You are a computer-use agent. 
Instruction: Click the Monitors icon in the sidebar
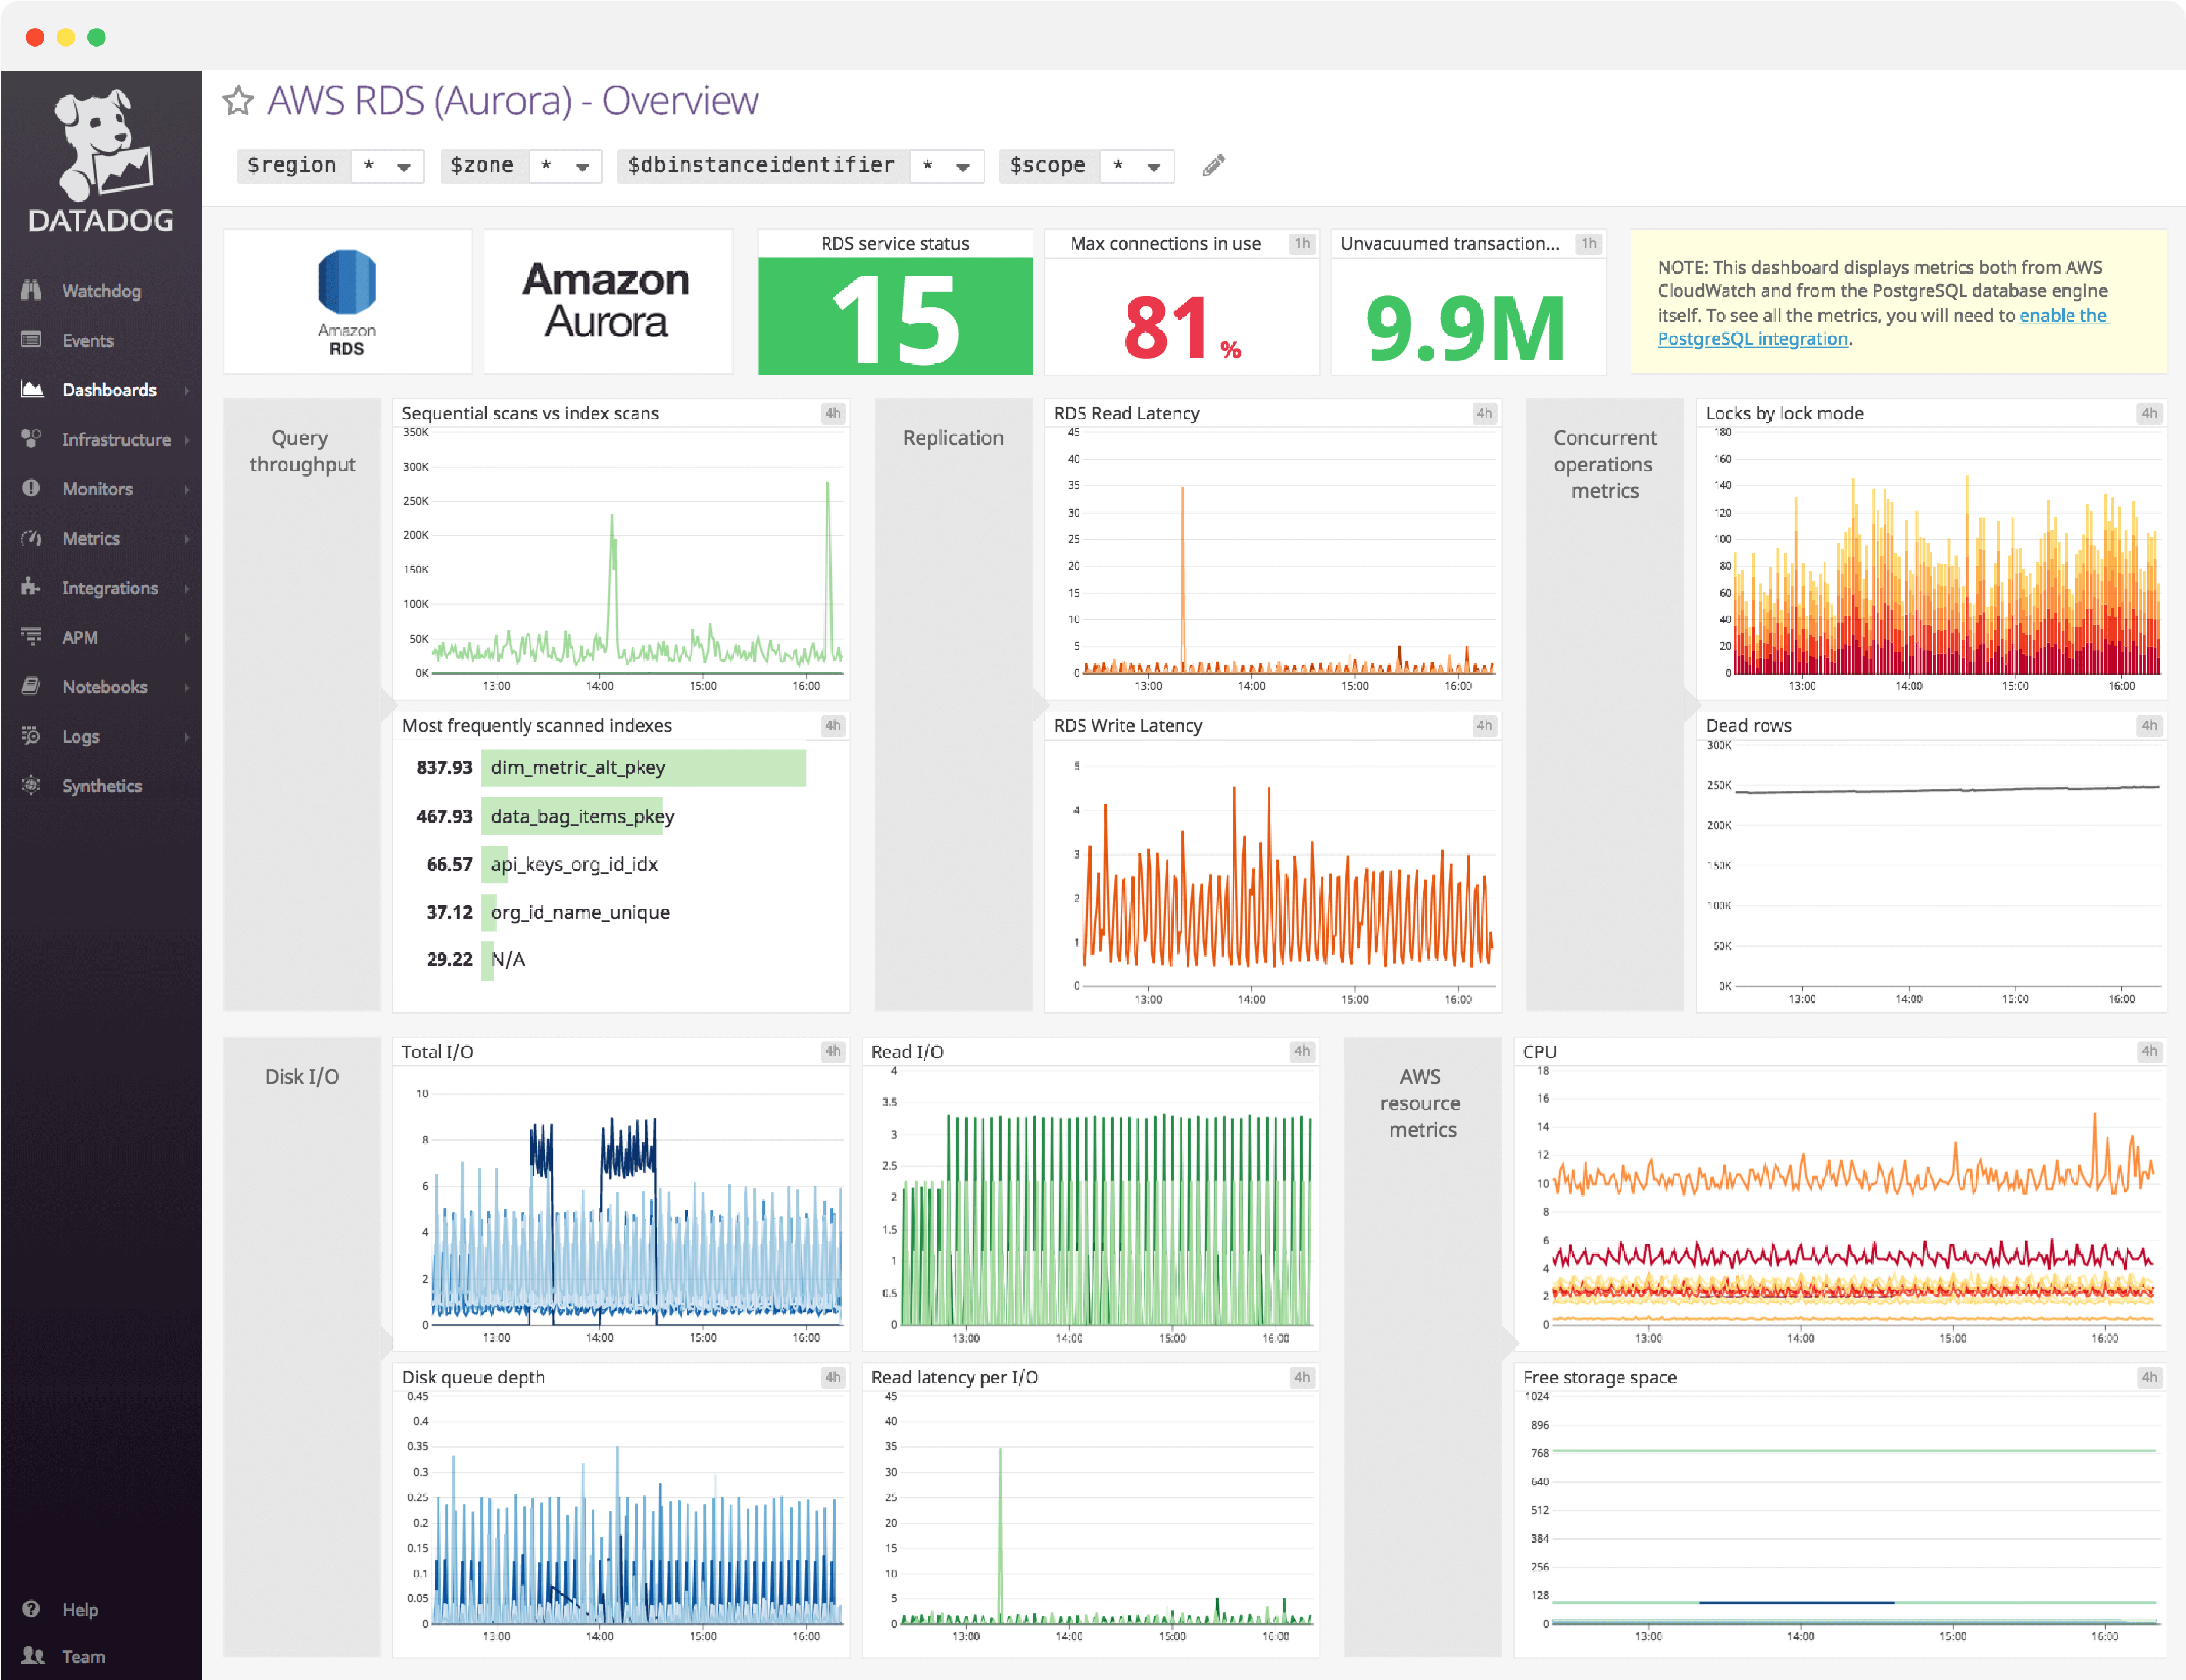point(33,488)
